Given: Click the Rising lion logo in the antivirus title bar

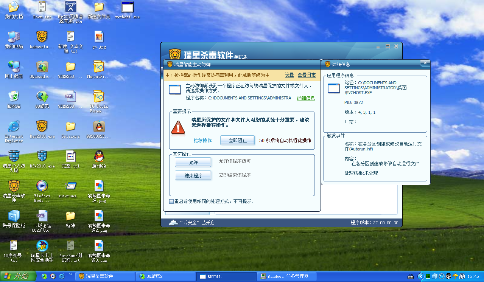Looking at the screenshot, I should pos(175,54).
